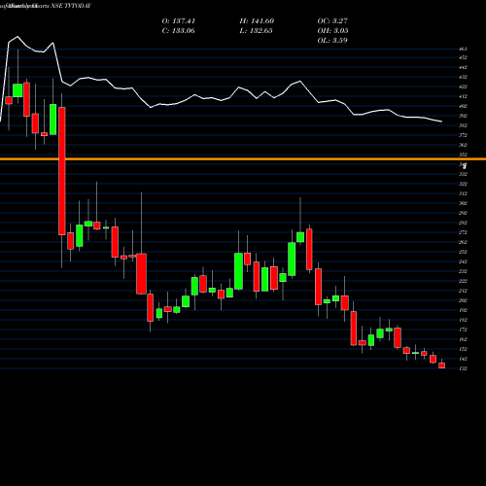Click the 132 label at the price axis bottom
486x486 pixels.
click(463, 368)
